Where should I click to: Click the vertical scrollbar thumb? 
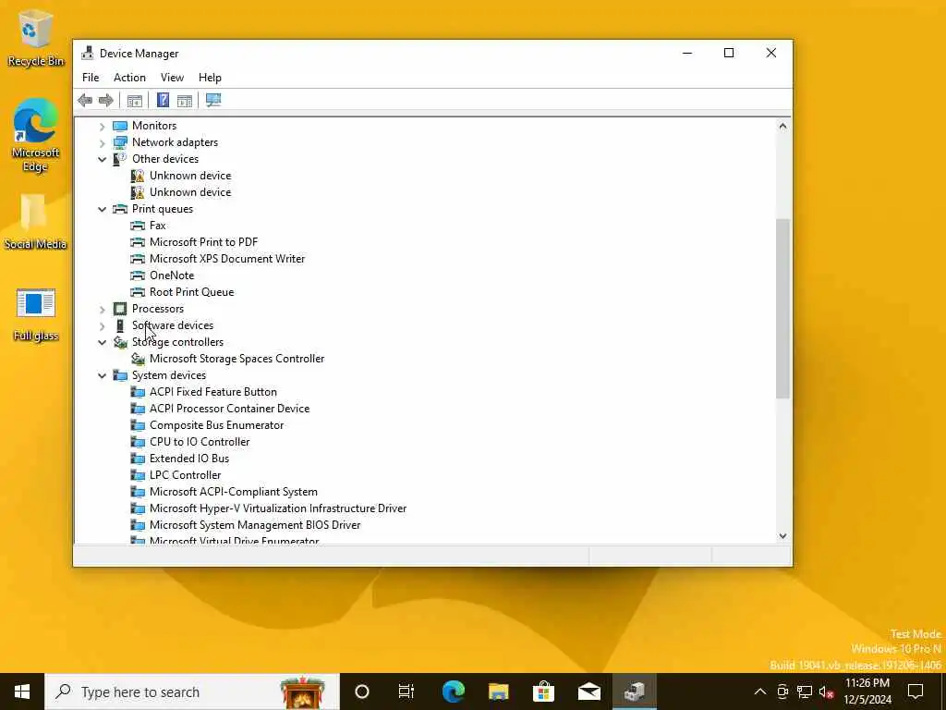point(782,308)
